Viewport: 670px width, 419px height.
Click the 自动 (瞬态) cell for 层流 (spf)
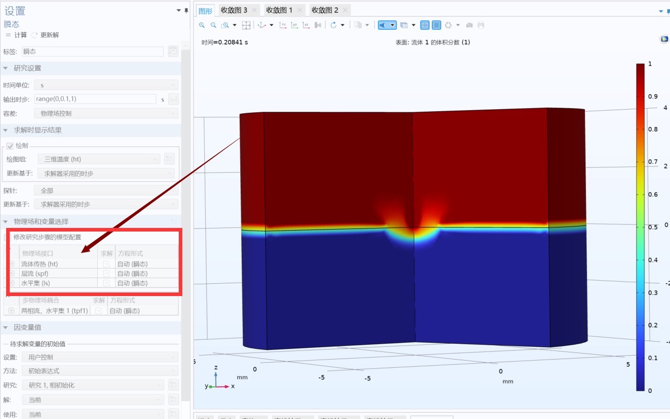[x=146, y=274]
